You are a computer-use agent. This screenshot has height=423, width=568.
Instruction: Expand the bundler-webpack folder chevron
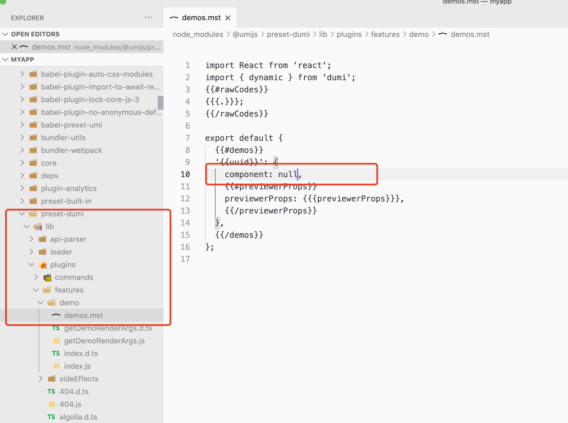click(x=22, y=150)
